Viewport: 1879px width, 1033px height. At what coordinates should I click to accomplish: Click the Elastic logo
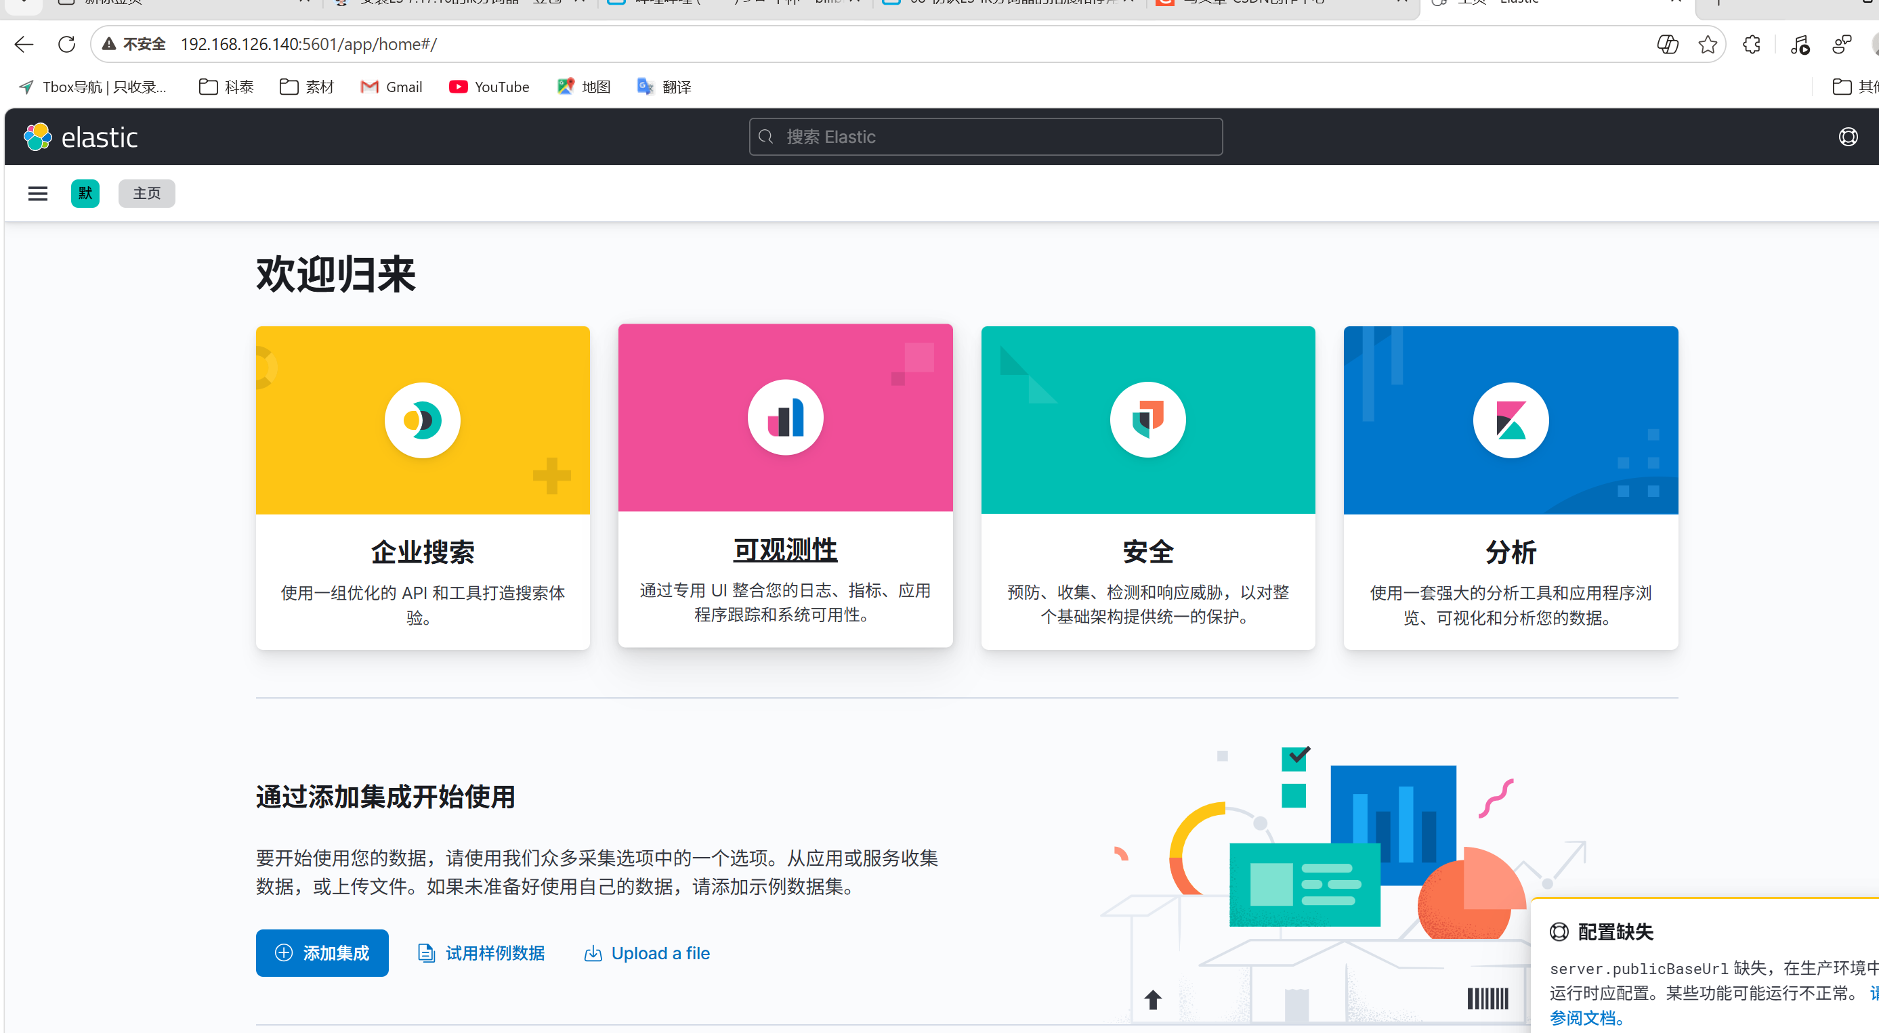click(x=80, y=137)
